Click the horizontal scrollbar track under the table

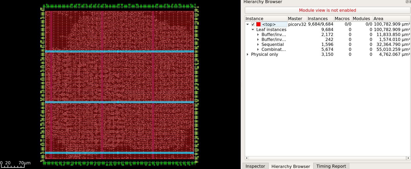[x=327, y=158]
